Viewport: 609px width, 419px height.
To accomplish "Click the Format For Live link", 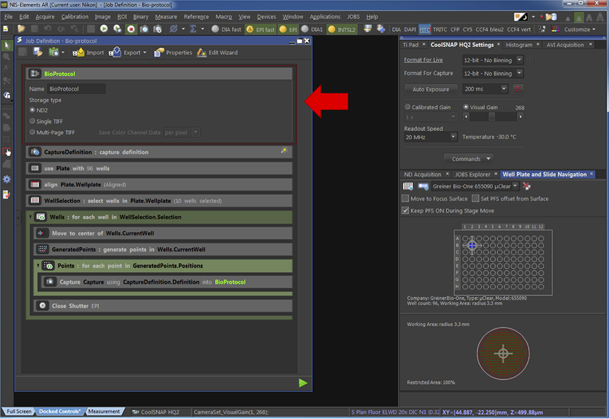I will 423,60.
